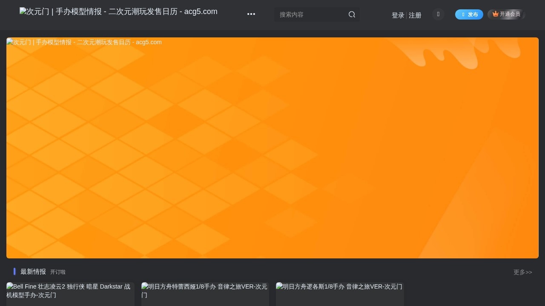Screen dimensions: 545x306
Task: Click the broken-image icon on Darkstar card
Action: (x=9, y=286)
